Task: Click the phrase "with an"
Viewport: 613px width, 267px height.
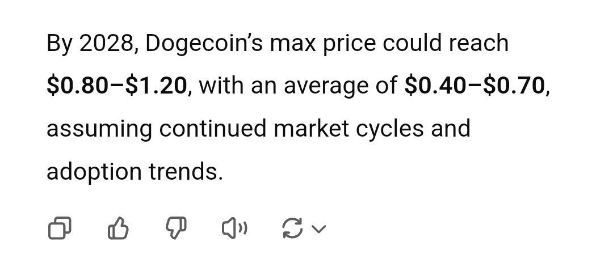Action: tap(238, 86)
